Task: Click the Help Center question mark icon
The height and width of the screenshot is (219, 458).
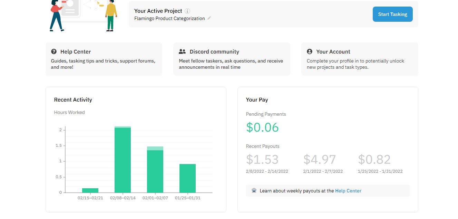Action: 54,51
